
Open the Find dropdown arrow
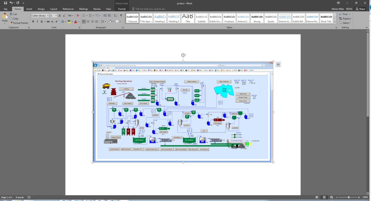point(350,14)
